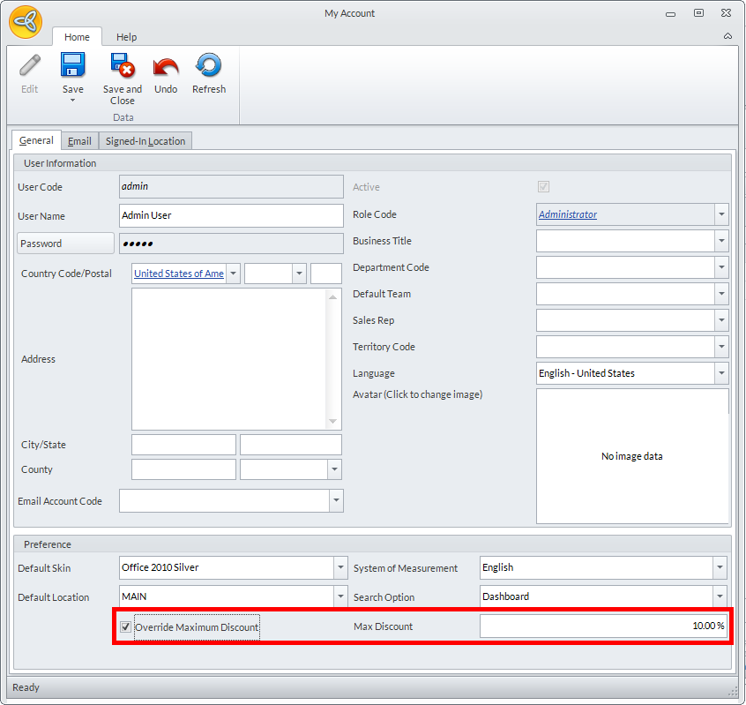Click the Refresh icon in ribbon

click(209, 66)
